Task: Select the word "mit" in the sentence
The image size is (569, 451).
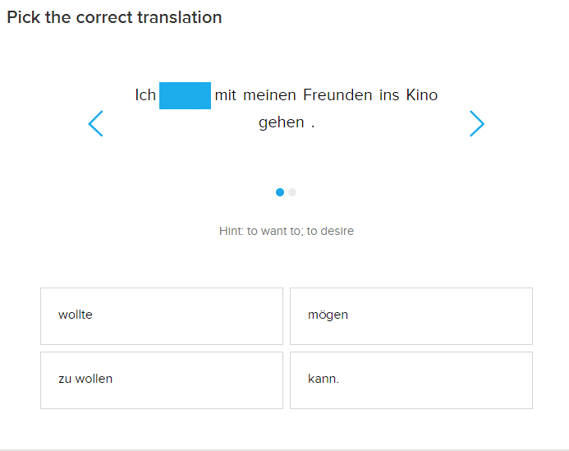Action: 225,95
